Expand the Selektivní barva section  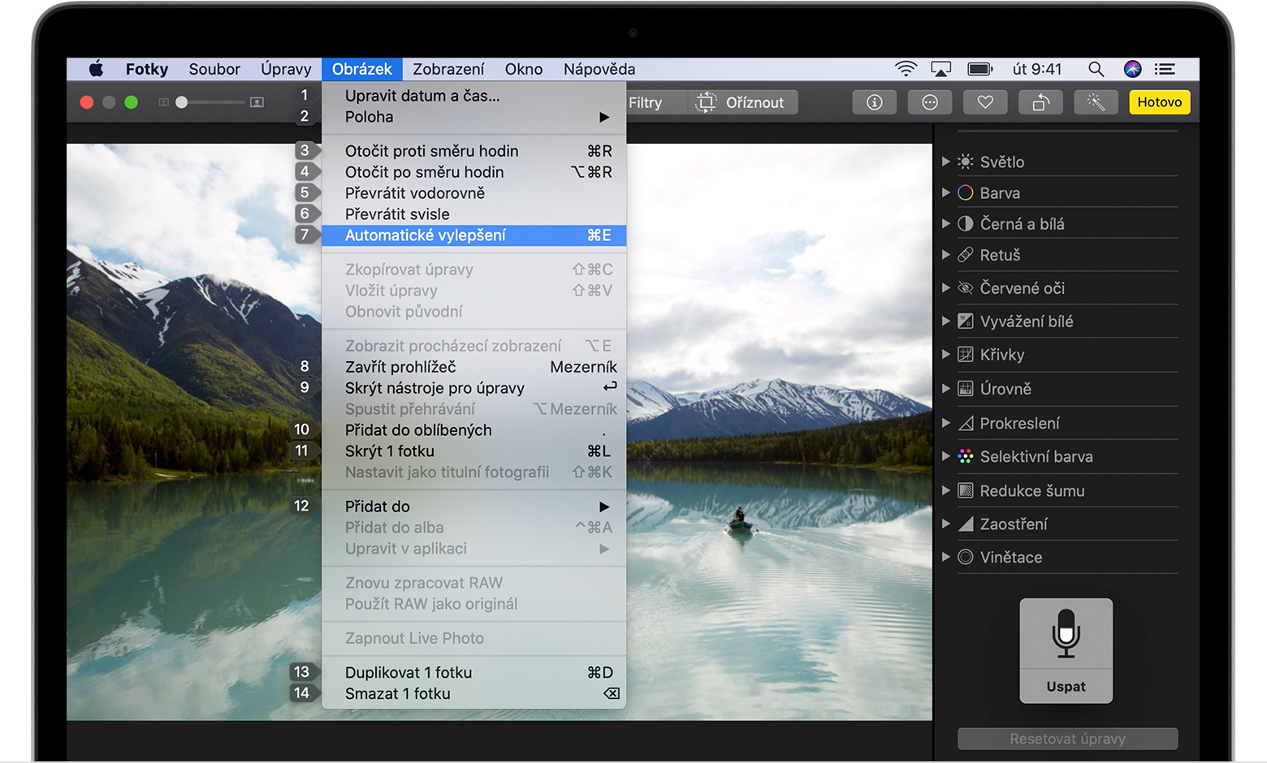[945, 456]
